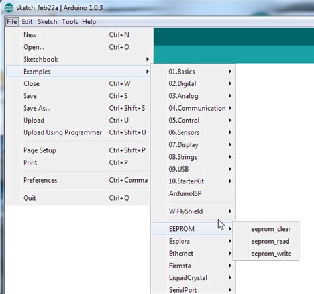
Task: Expand the WiFlyShield examples
Action: pyautogui.click(x=193, y=211)
